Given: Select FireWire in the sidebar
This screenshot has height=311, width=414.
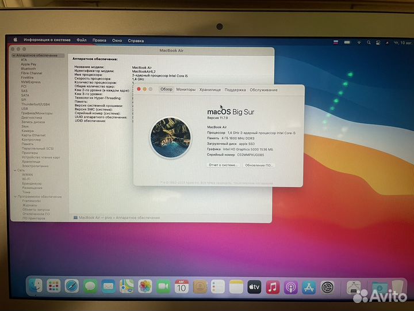Looking at the screenshot, I should coord(27,78).
